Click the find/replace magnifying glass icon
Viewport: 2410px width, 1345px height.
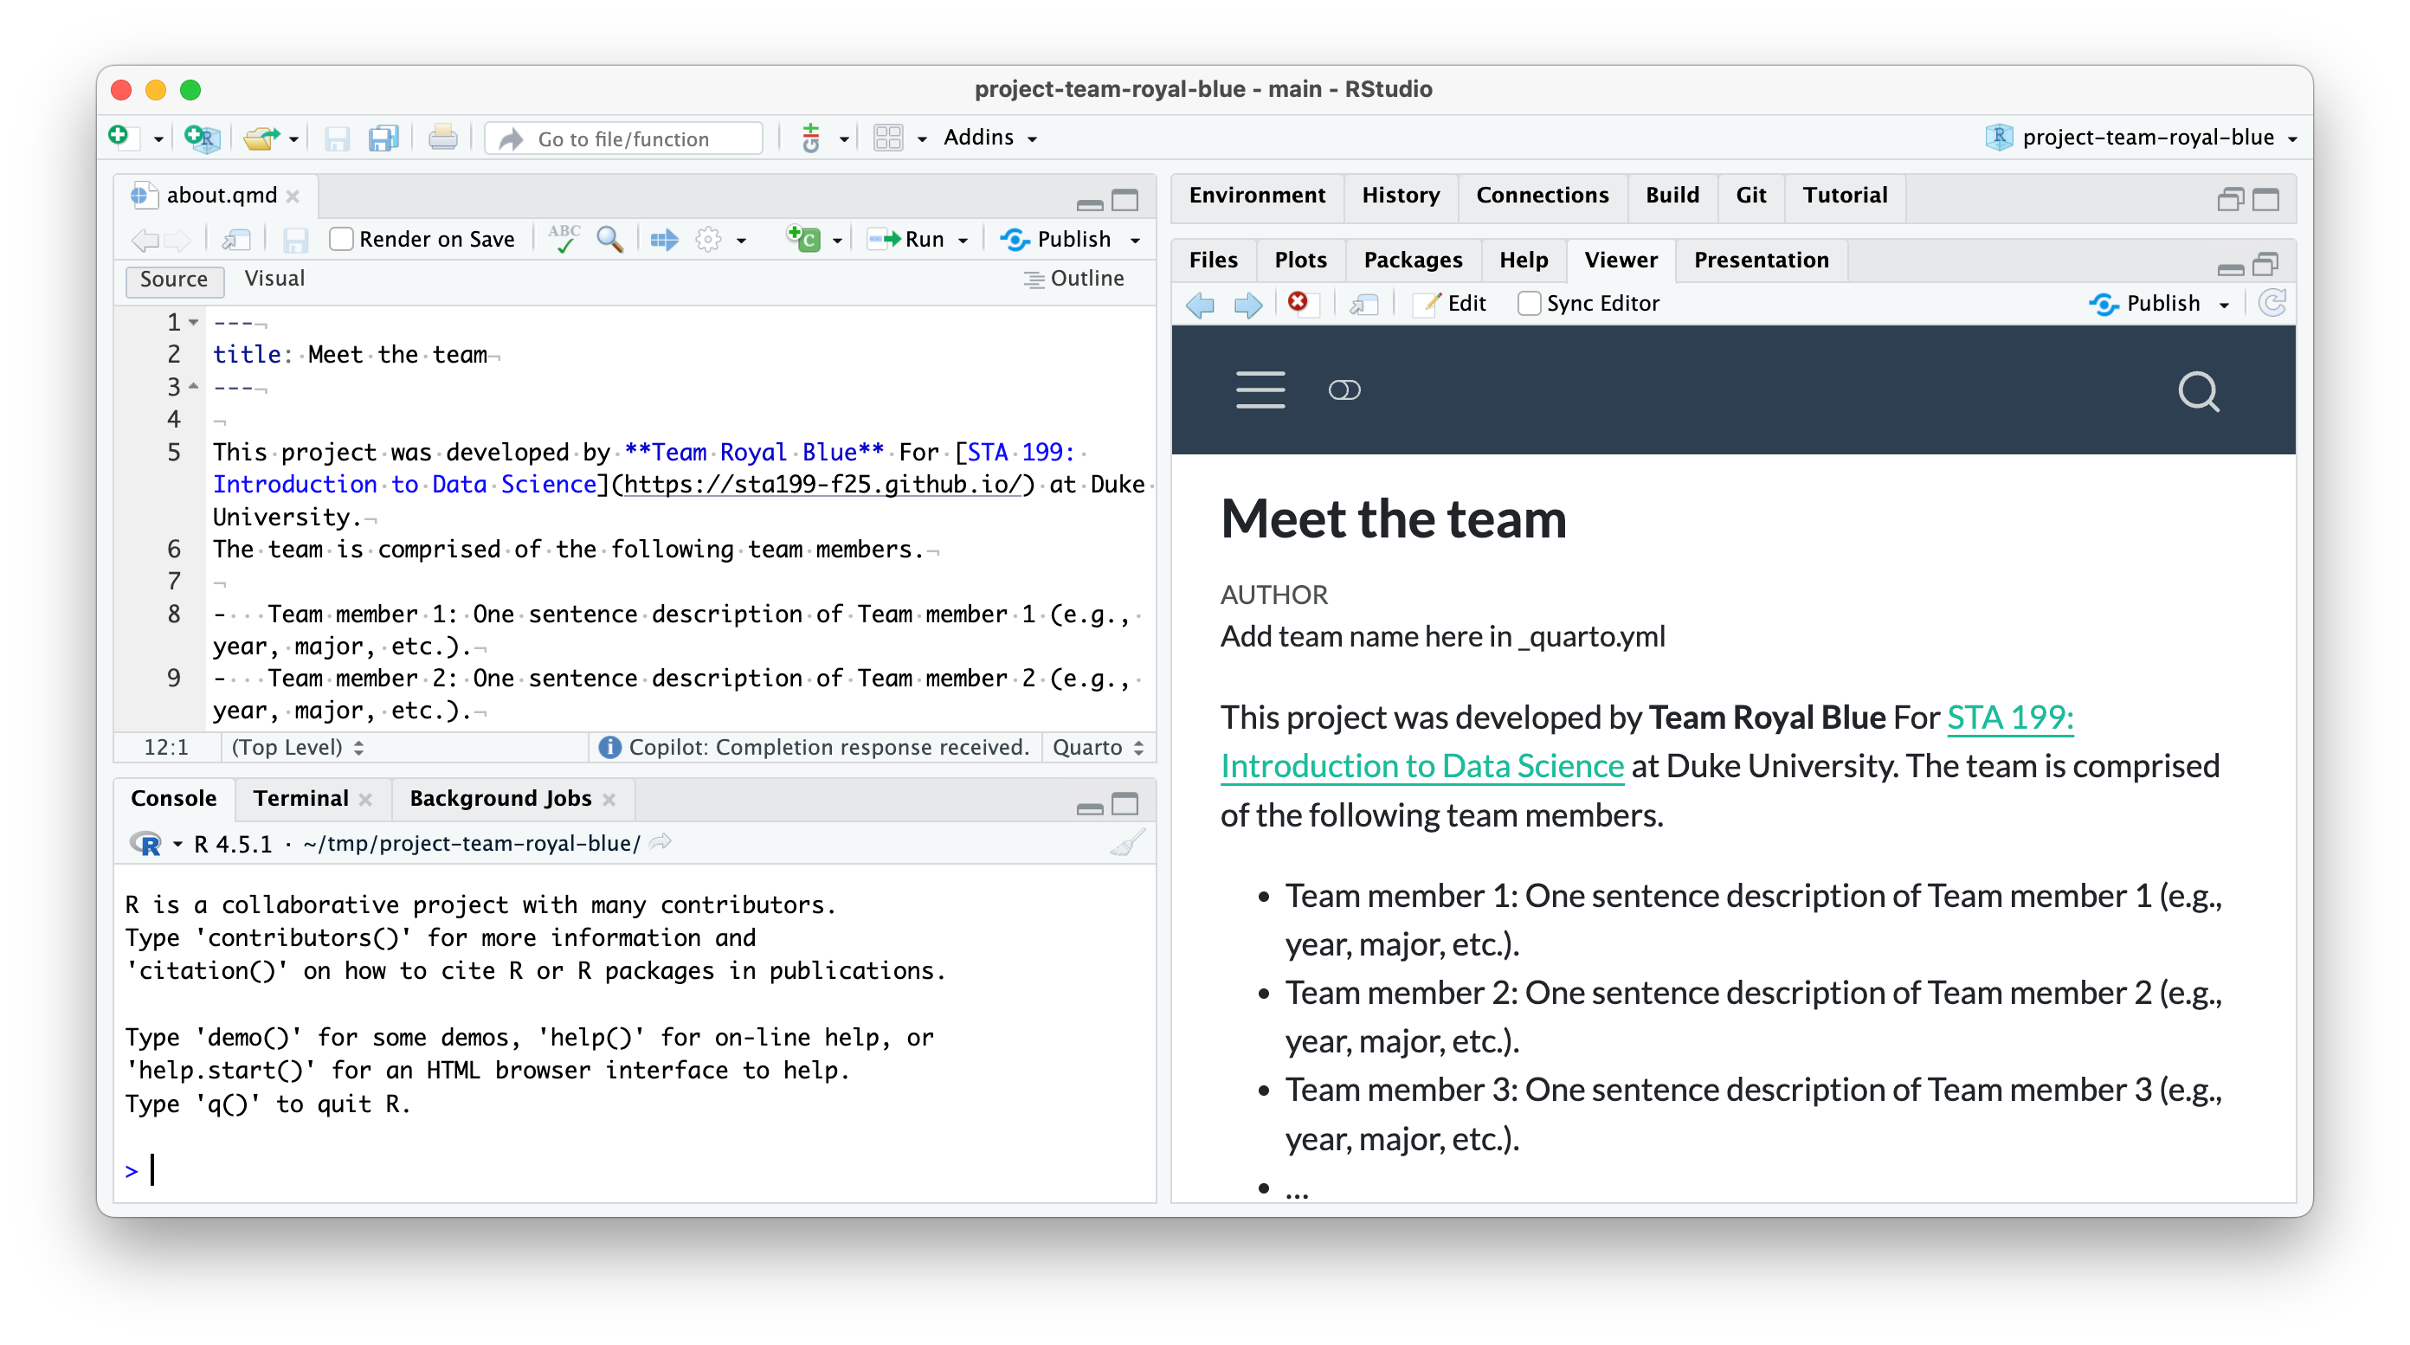click(x=610, y=240)
